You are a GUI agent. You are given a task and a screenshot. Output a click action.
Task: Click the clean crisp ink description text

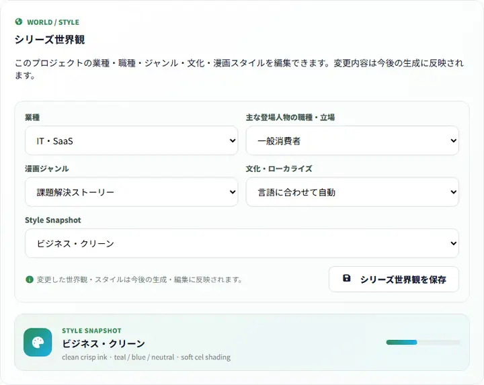click(146, 357)
